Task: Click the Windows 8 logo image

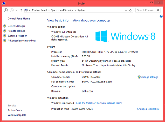Action: pyautogui.click(x=125, y=36)
